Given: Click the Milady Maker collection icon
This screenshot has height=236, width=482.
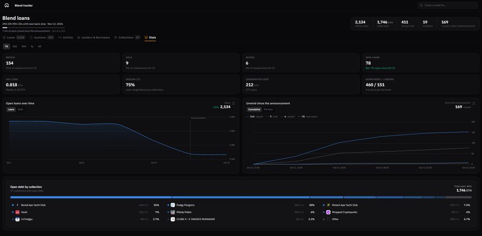Looking at the screenshot, I should pyautogui.click(x=173, y=212).
